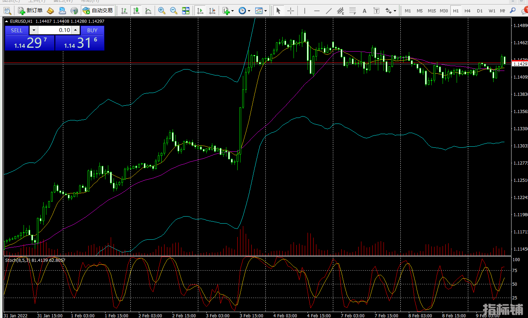This screenshot has width=528, height=318.
Task: Toggle chart auto scroll
Action: click(x=200, y=11)
